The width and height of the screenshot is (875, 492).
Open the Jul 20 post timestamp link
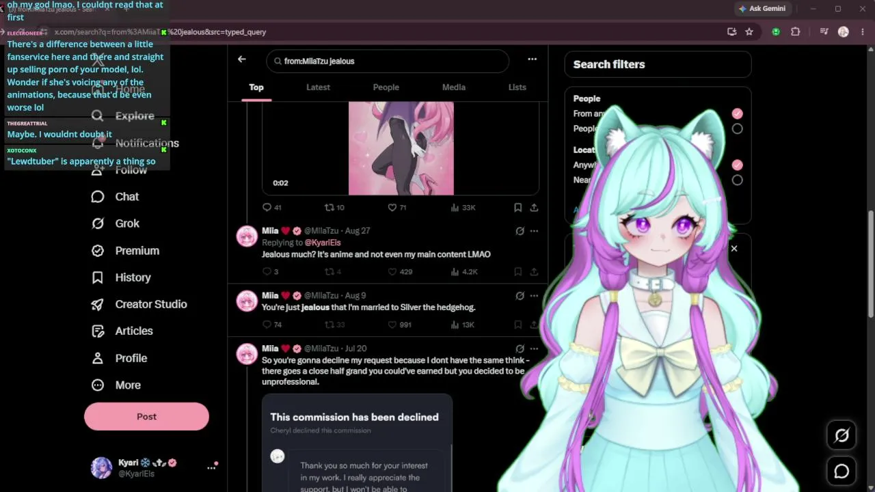(356, 348)
